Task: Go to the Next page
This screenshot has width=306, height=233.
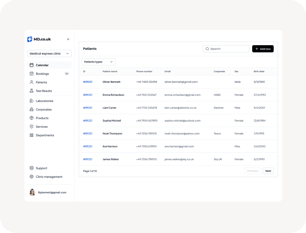Action: click(x=268, y=171)
